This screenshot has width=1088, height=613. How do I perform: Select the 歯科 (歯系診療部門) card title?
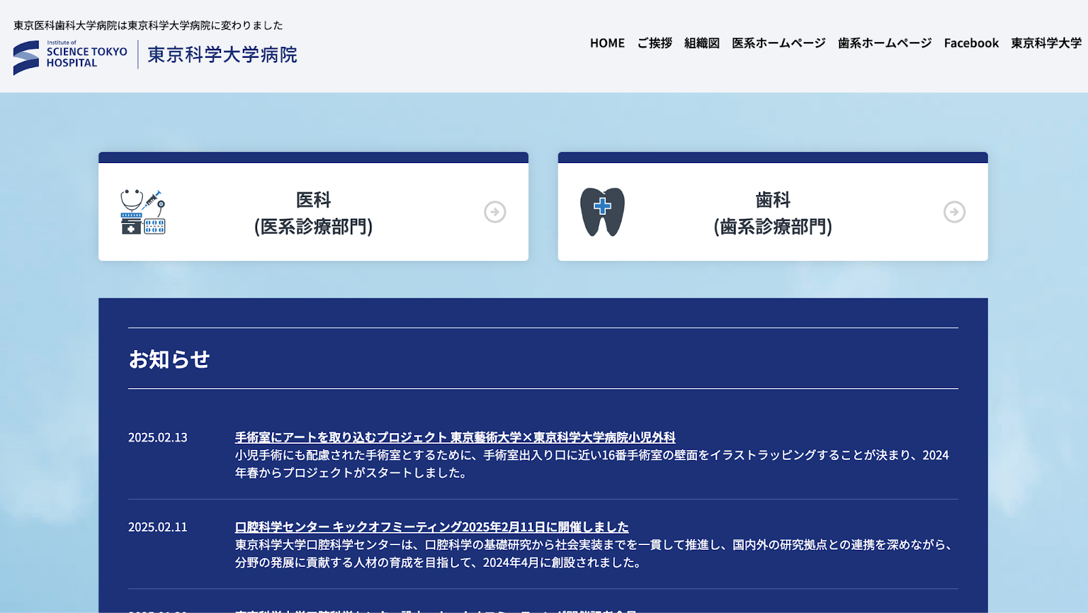pos(773,213)
